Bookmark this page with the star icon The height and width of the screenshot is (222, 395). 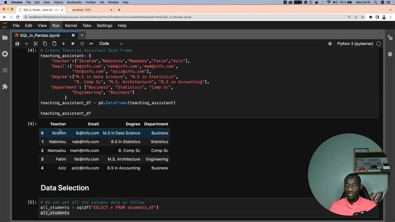pyautogui.click(x=362, y=17)
